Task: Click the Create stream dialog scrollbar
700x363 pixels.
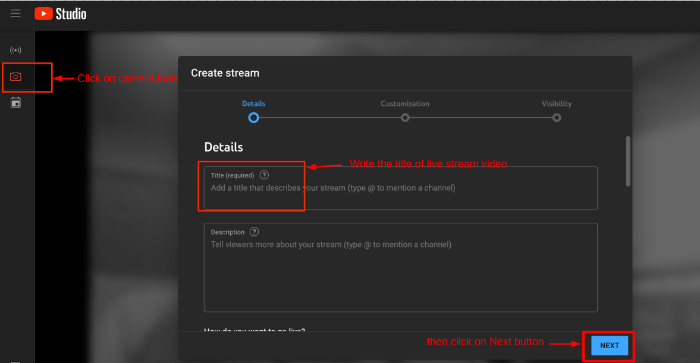Action: [627, 162]
